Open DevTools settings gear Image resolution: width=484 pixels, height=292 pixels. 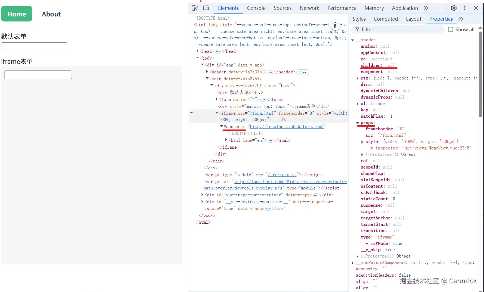click(x=454, y=8)
